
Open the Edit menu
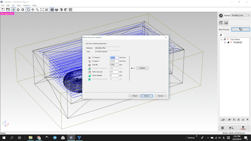pos(8,5)
